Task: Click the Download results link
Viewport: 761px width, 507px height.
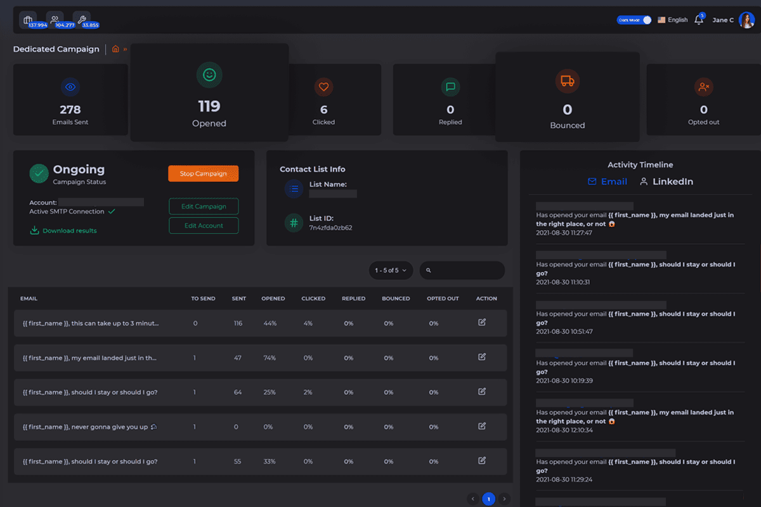Action: (x=63, y=231)
